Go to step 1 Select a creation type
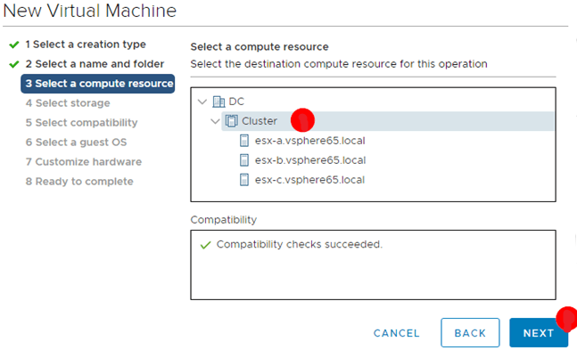Screen dimensions: 577x350 pos(86,45)
